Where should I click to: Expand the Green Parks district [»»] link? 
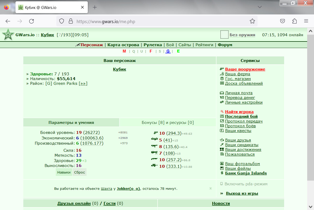83,83
